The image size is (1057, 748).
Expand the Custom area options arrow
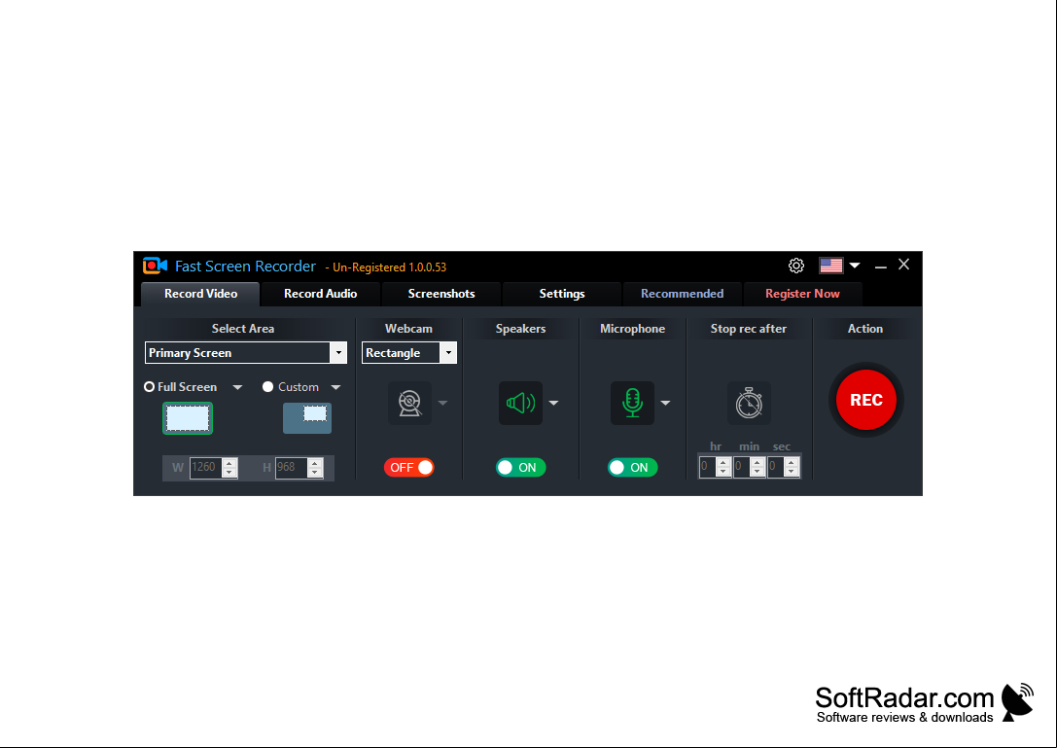[335, 388]
